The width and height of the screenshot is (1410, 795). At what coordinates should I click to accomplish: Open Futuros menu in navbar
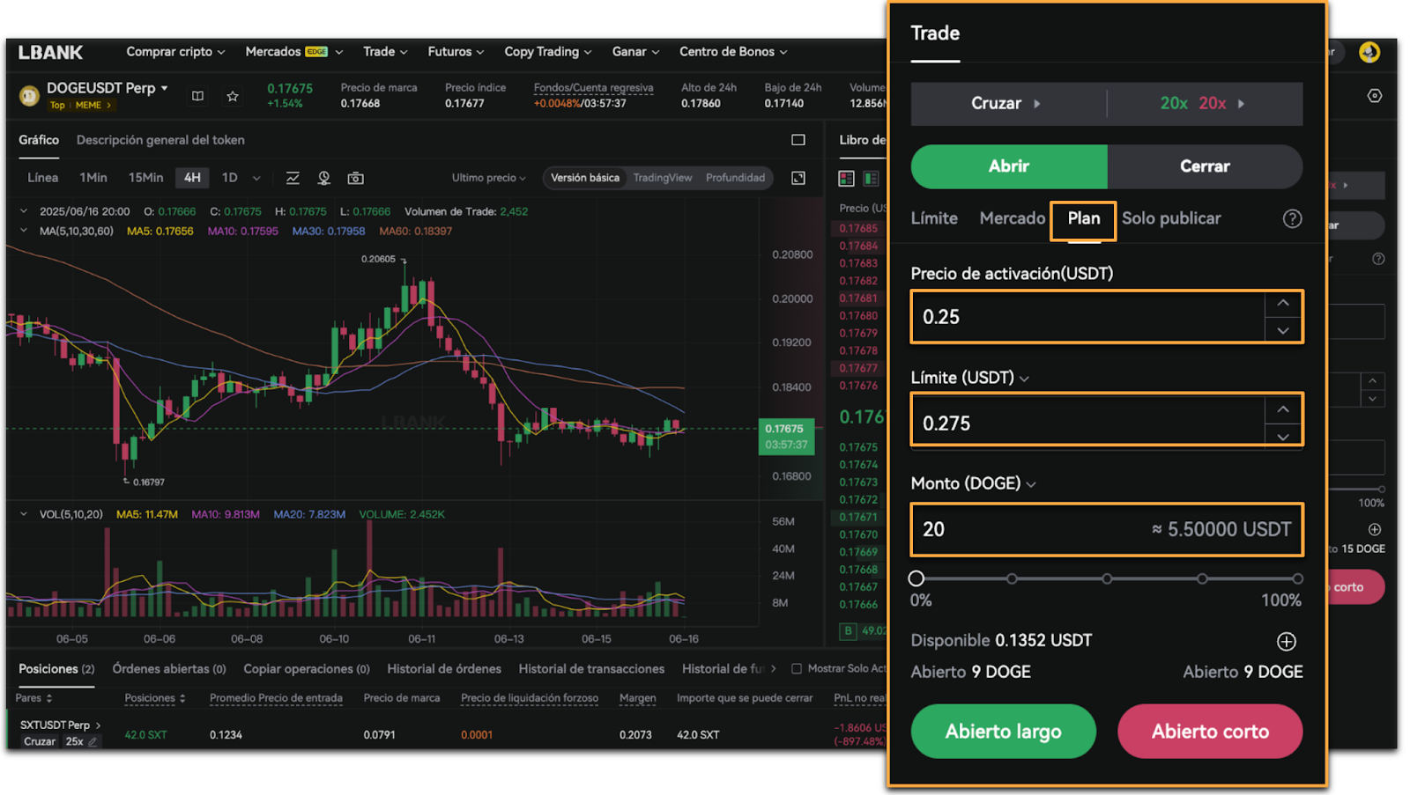(x=455, y=52)
